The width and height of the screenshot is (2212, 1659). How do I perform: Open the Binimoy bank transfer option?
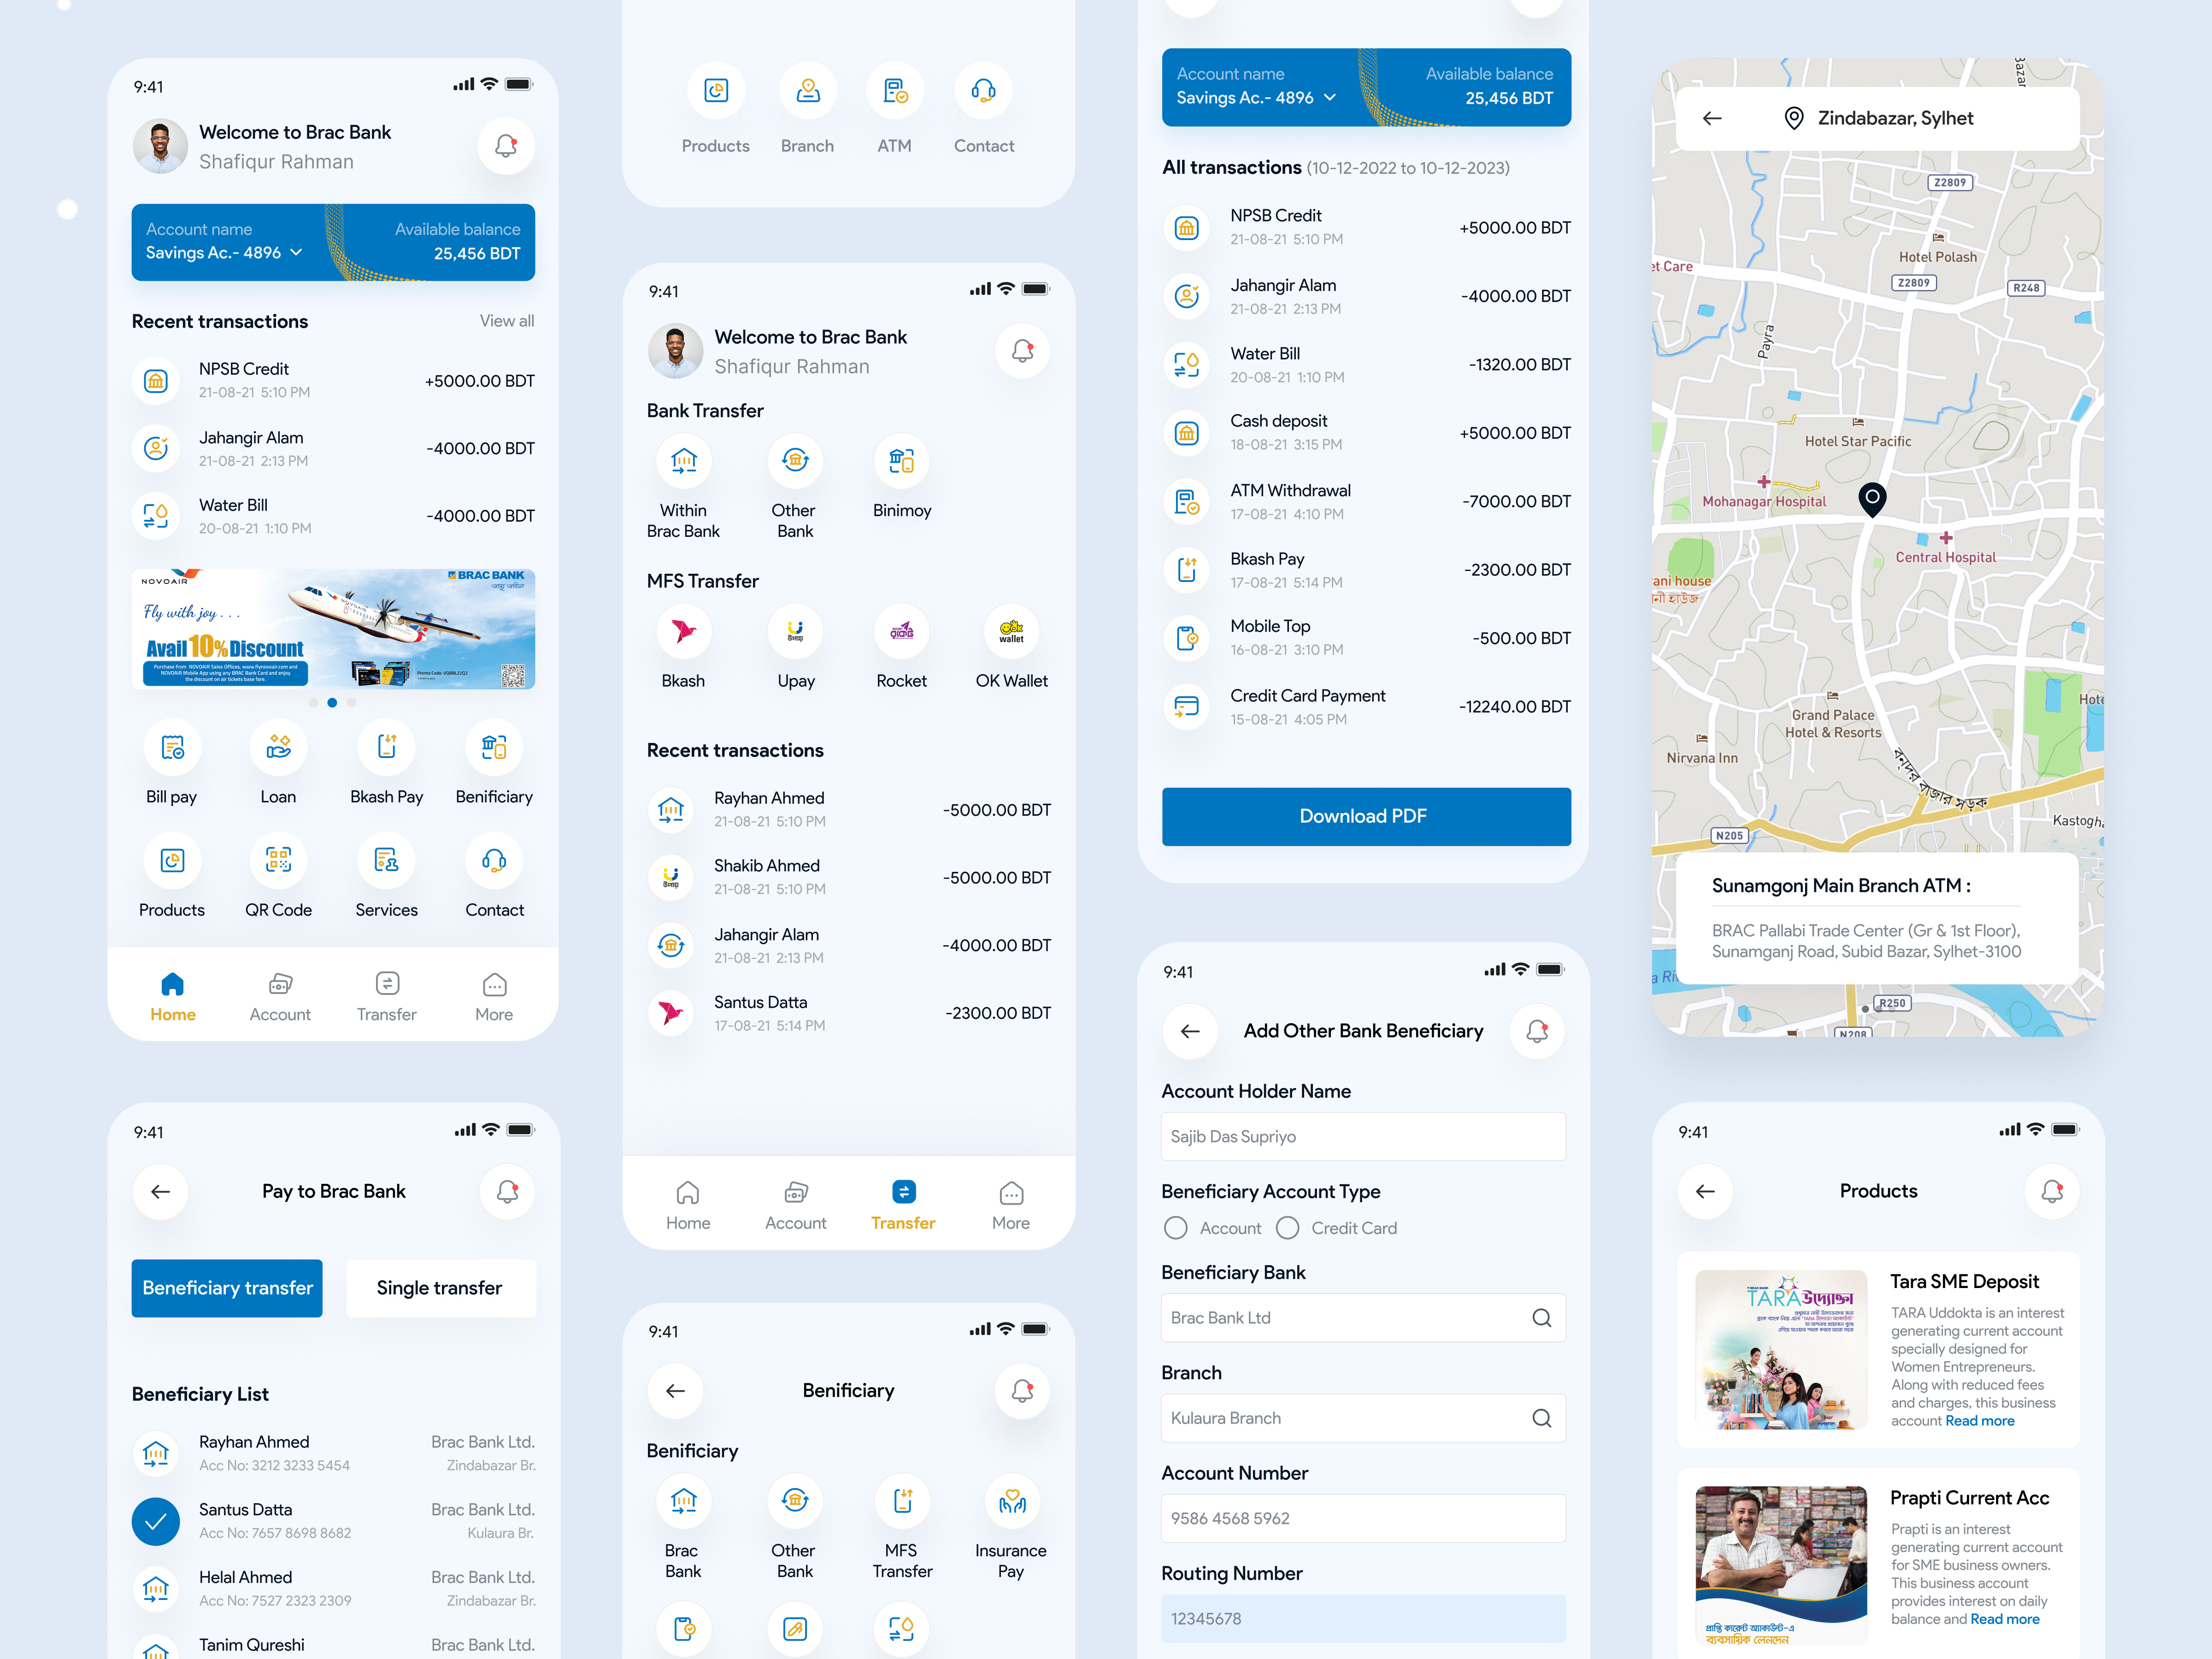901,461
